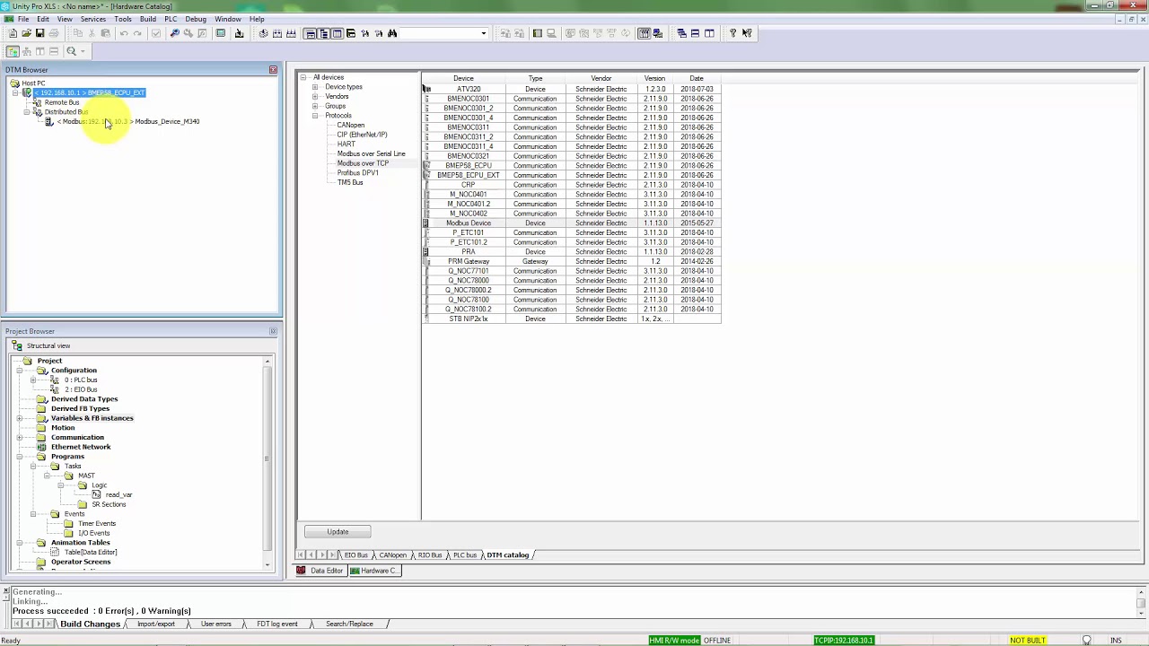
Task: Open the Services menu
Action: point(92,19)
